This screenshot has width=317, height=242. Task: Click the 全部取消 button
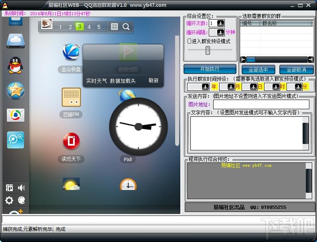297,70
